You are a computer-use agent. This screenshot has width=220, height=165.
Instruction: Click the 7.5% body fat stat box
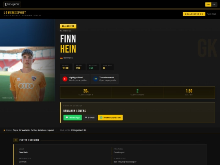[93, 67]
